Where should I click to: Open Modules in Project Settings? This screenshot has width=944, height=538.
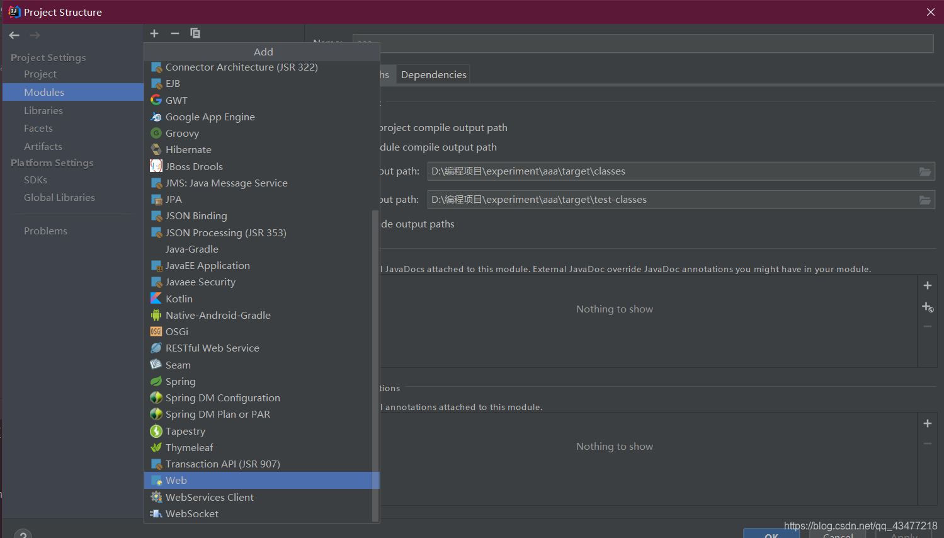tap(73, 92)
